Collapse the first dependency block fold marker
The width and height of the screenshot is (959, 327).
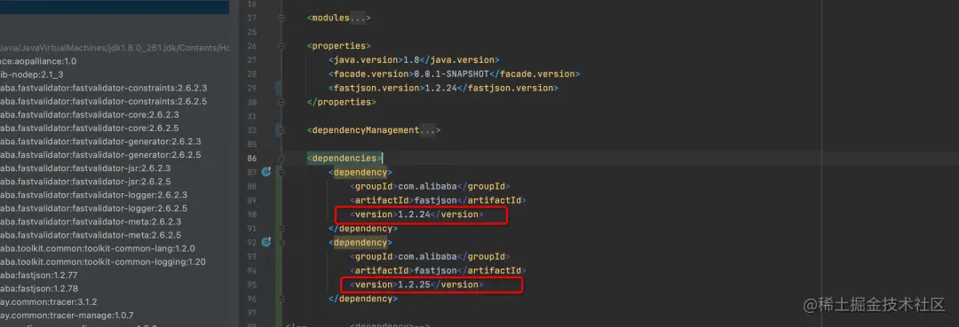(281, 172)
